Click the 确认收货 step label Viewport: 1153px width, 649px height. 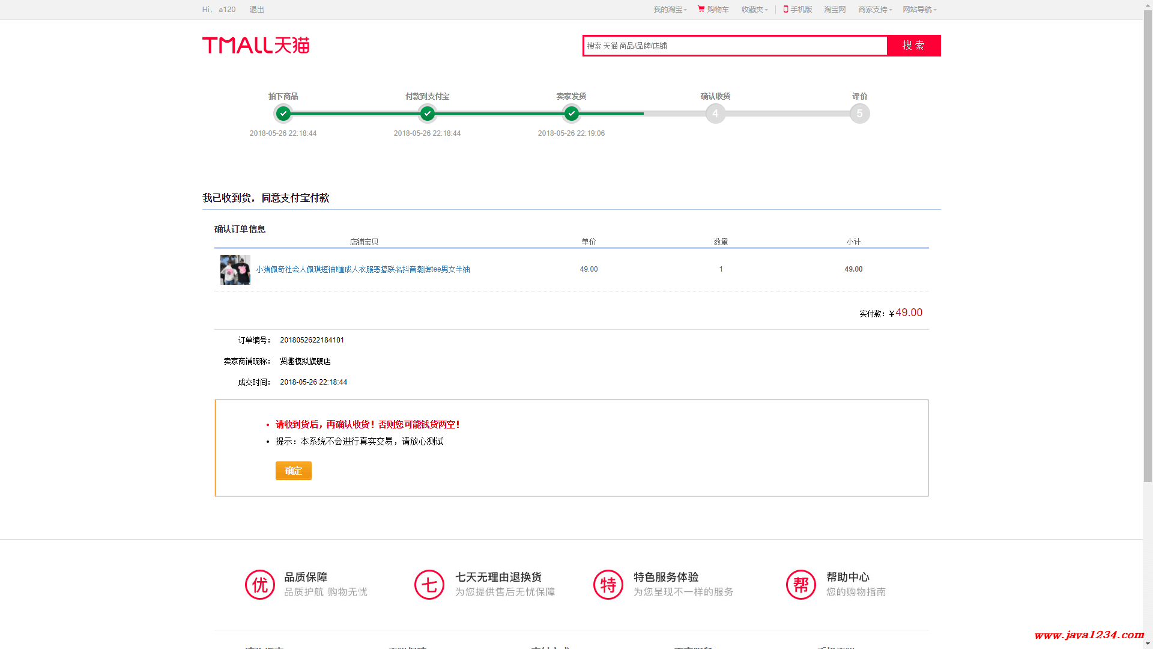click(x=715, y=96)
